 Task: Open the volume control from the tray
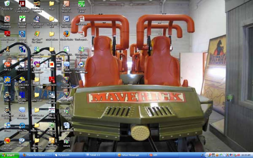pyautogui.click(x=221, y=155)
